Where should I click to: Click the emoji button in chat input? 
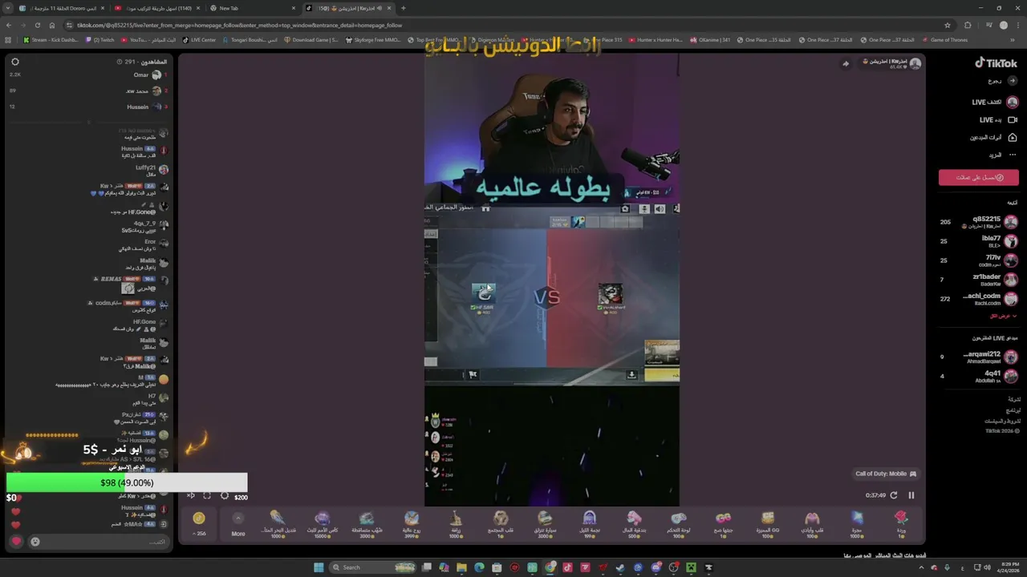pos(35,542)
